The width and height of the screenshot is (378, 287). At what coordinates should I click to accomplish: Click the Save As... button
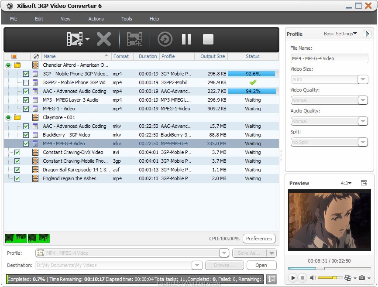249,253
